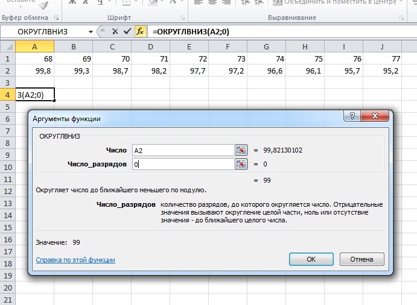
Task: Click cell B2 containing 99,3
Action: [x=74, y=71]
